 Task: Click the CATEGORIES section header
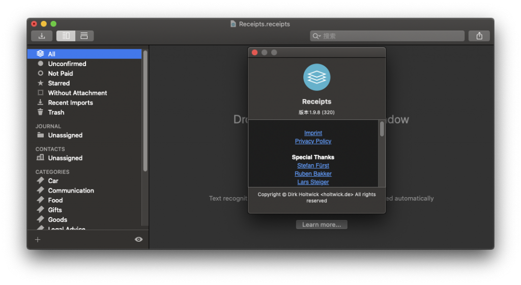point(52,172)
